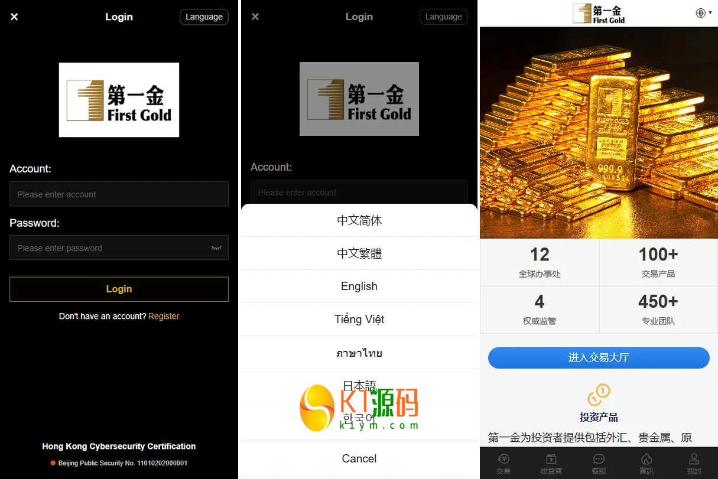Screen dimensions: 718x479
Task: Click the 'Account:' label on left screen
Action: pyautogui.click(x=31, y=169)
